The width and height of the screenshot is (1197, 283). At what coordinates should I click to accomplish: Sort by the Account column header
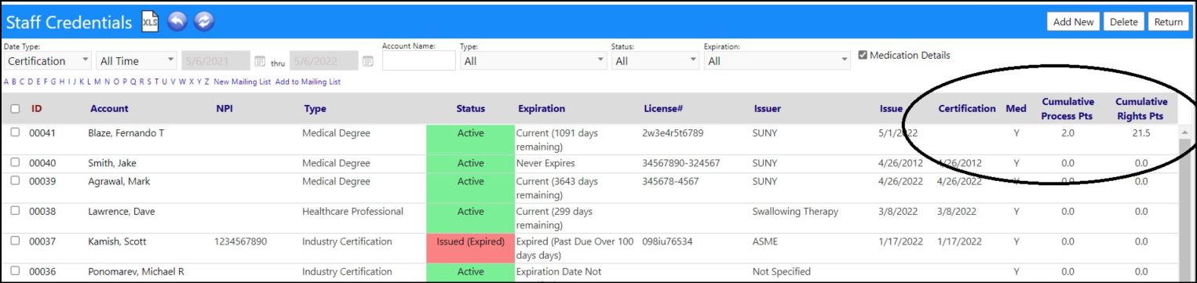pos(109,109)
